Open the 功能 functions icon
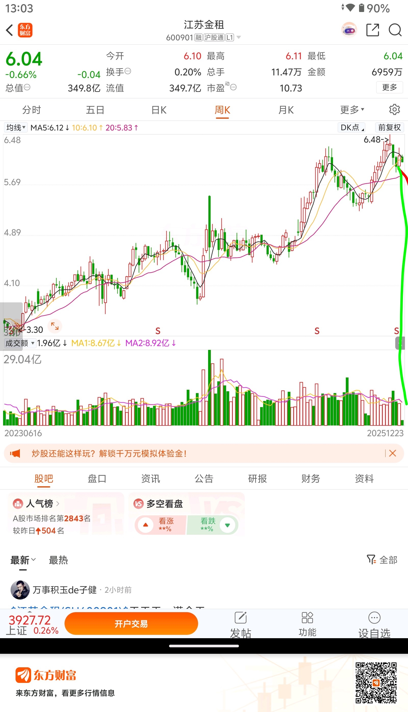Screen dimensions: 408x712 click(x=307, y=624)
